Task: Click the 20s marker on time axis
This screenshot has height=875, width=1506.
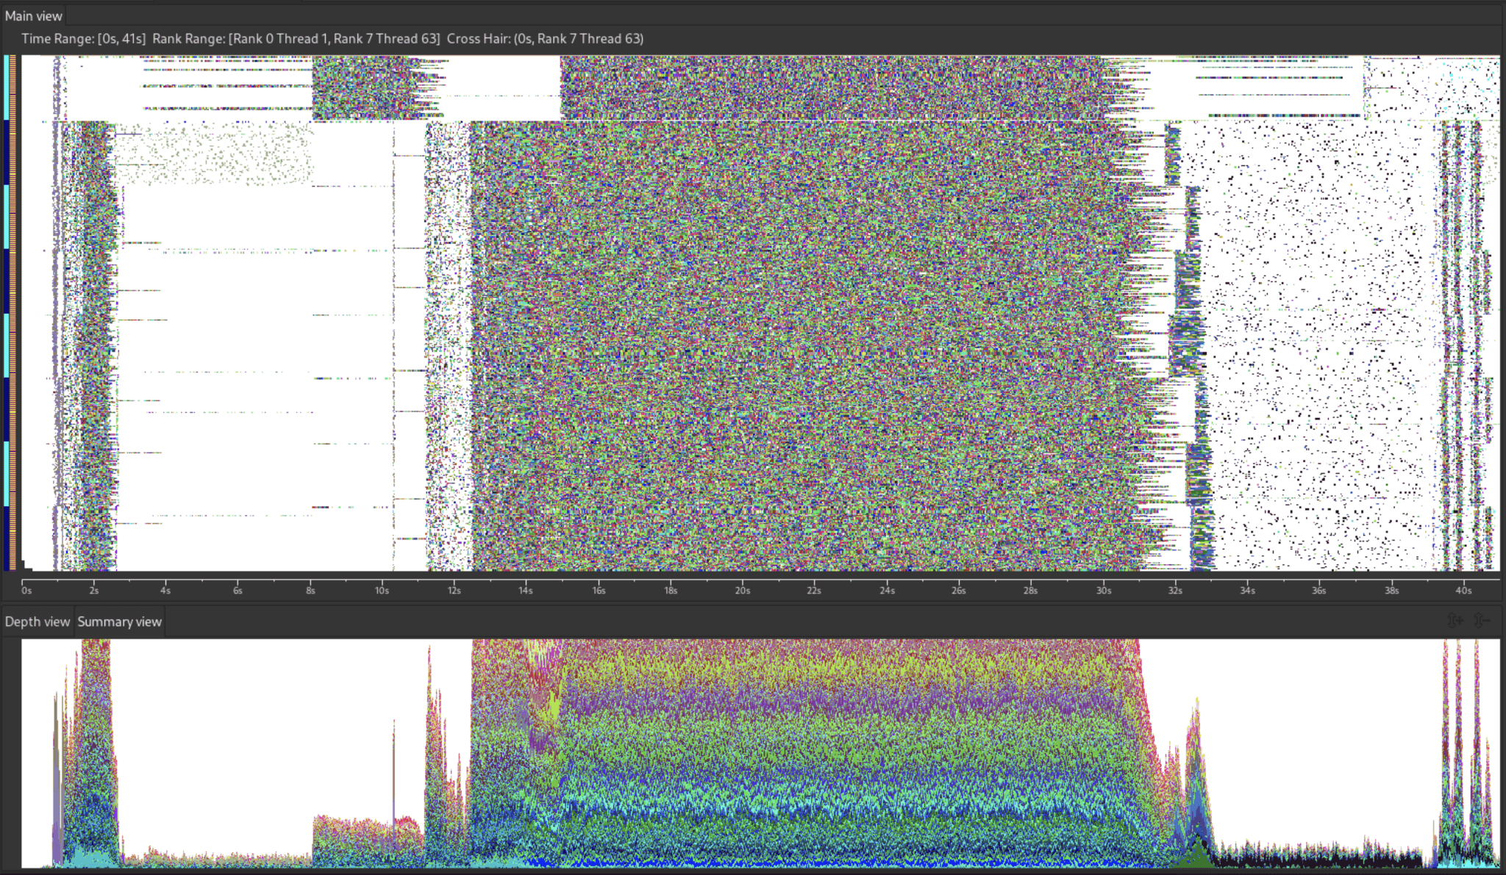Action: click(x=743, y=590)
